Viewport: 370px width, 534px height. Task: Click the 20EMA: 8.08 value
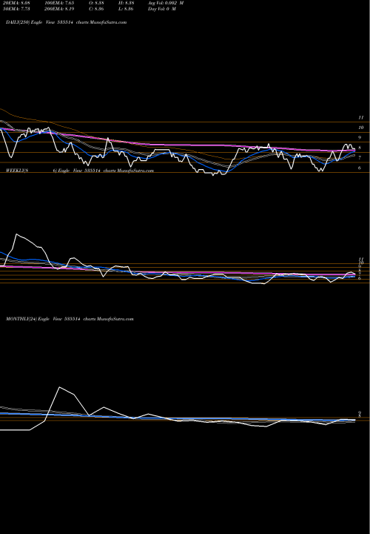pyautogui.click(x=16, y=3)
